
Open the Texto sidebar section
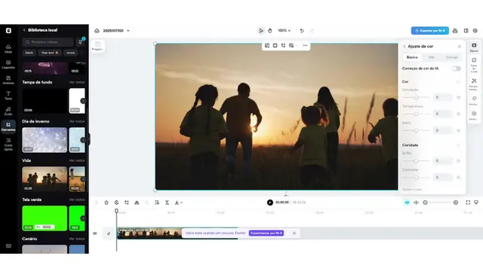pos(8,96)
